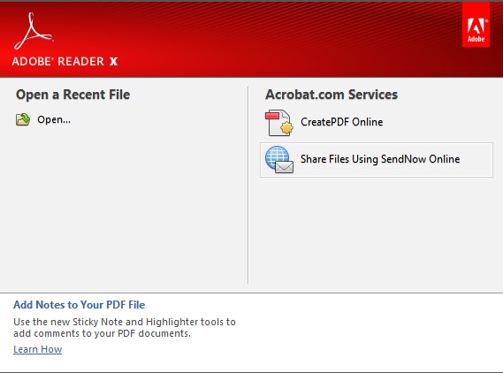Click the Acrobat.com Services heading
Viewport: 503px width, 373px height.
click(332, 95)
